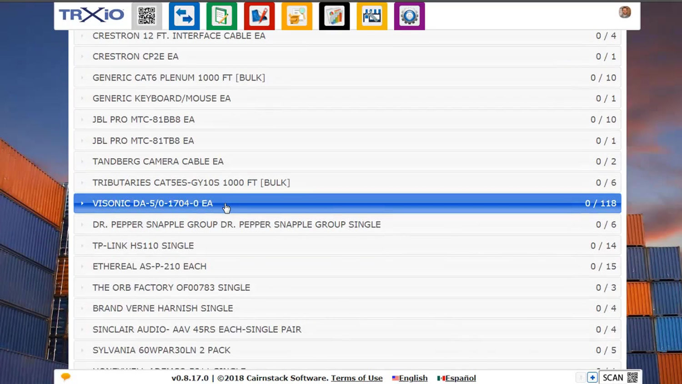Select ETHEREAL AS-P-210 EACH item
This screenshot has width=682, height=384.
pos(149,267)
